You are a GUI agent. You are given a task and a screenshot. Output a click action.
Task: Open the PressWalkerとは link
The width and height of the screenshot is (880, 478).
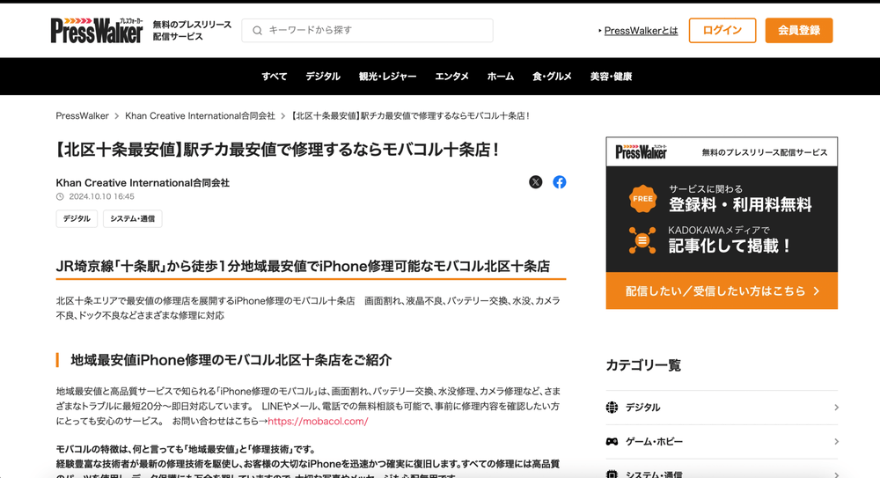[x=641, y=31]
